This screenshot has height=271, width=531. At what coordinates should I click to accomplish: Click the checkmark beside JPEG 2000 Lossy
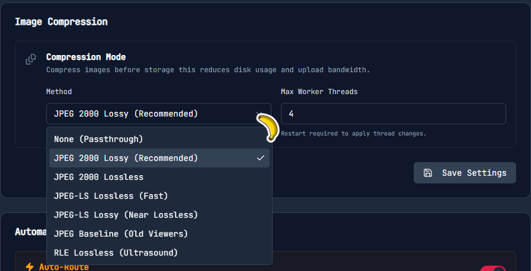click(260, 158)
